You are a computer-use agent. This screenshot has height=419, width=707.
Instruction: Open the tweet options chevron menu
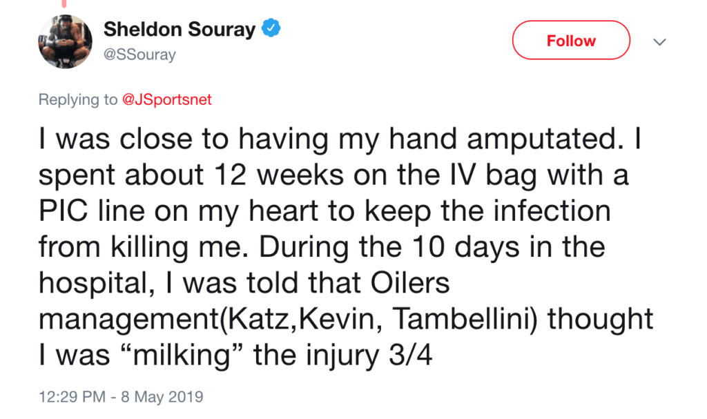click(x=659, y=42)
